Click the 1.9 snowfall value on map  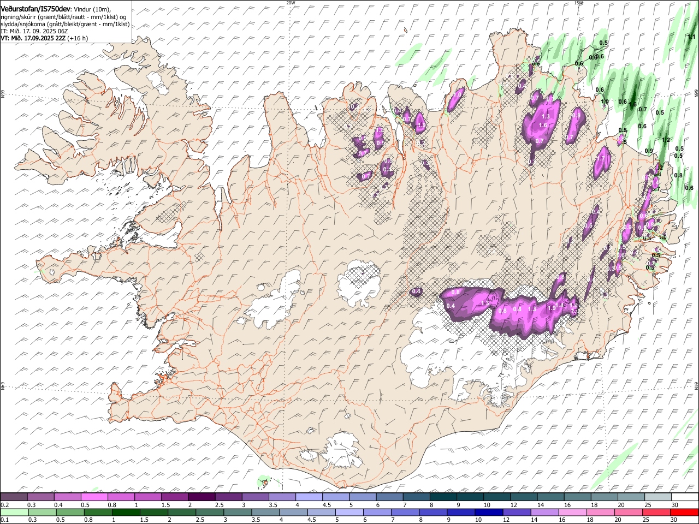tap(551, 308)
